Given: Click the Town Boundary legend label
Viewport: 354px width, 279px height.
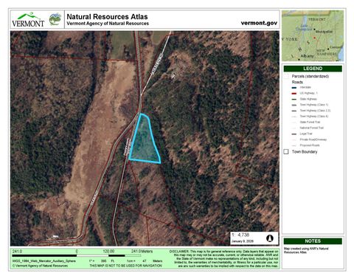Looking at the screenshot, I should (305, 152).
